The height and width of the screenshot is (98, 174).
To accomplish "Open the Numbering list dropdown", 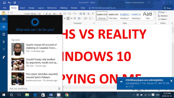I will tap(72, 14).
